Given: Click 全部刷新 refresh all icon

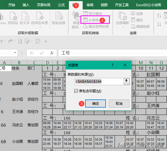Looking at the screenshot, I should click(122, 18).
